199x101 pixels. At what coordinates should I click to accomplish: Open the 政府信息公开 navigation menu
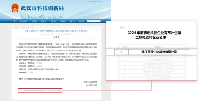click(x=23, y=21)
